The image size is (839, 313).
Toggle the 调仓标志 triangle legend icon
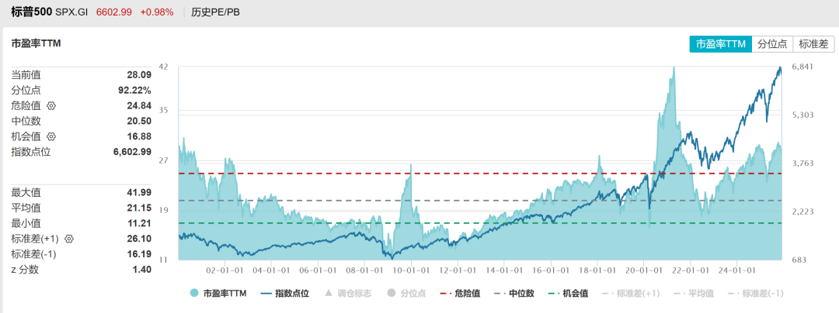[x=328, y=294]
